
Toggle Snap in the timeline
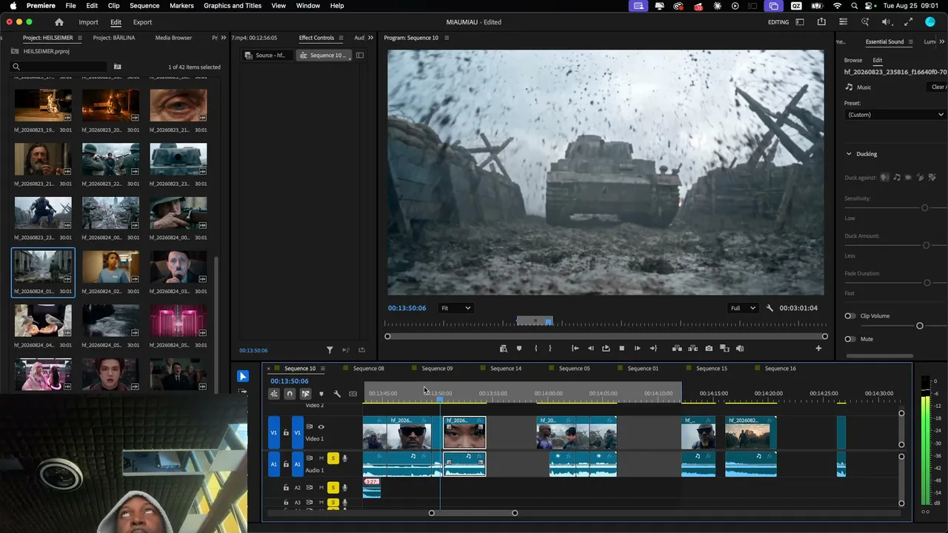click(x=290, y=394)
